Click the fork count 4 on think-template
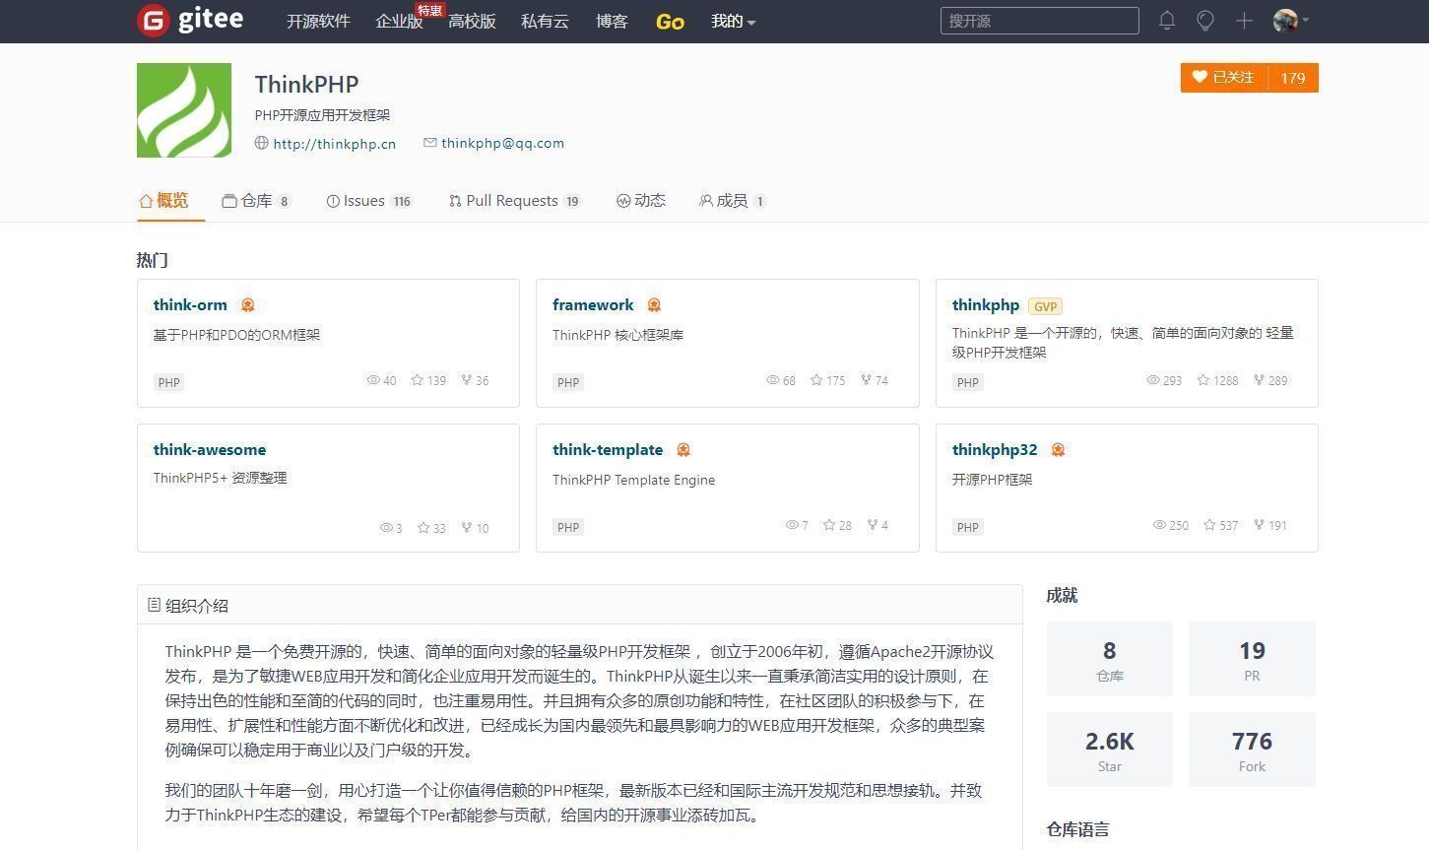The height and width of the screenshot is (850, 1429). coord(877,525)
